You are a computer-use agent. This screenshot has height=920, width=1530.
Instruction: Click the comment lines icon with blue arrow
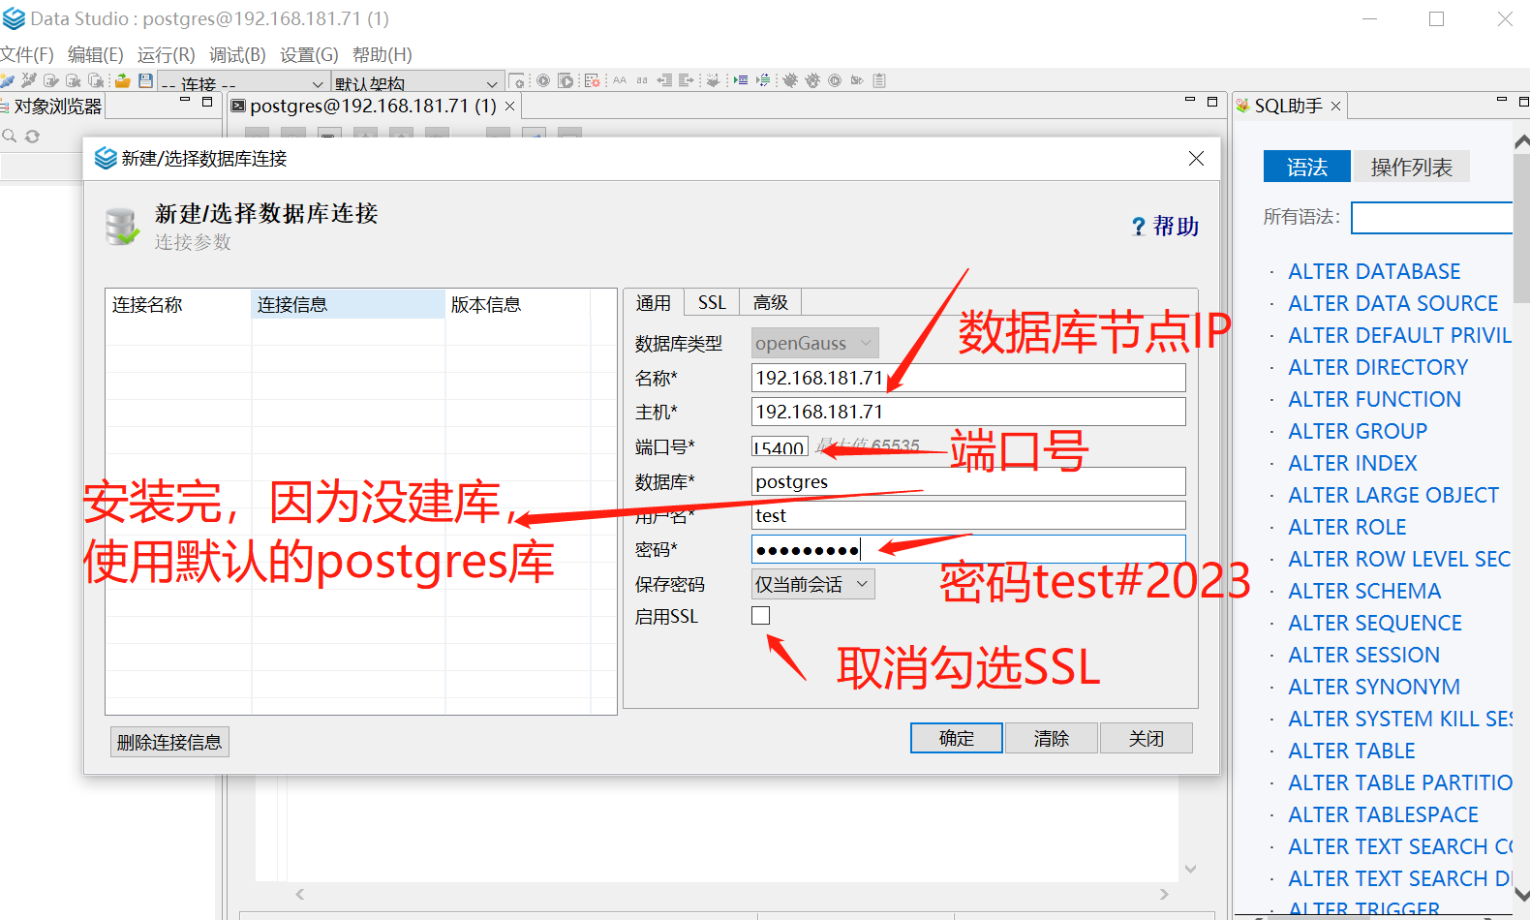741,80
